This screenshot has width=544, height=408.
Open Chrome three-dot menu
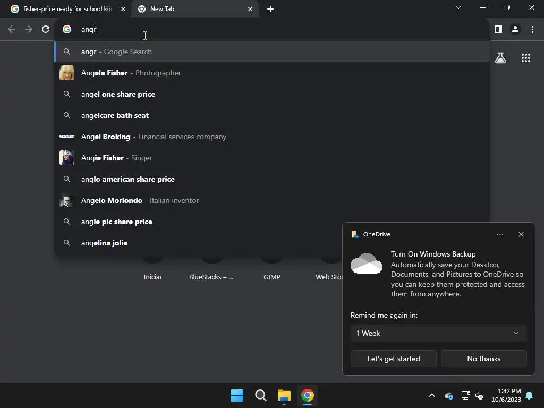coord(532,30)
